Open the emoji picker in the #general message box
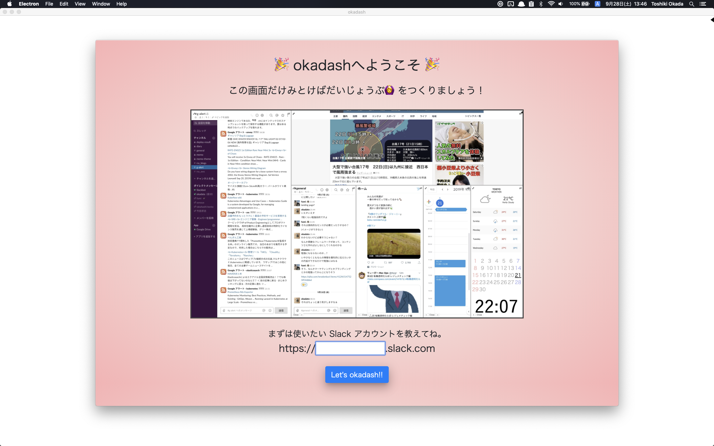 point(335,310)
